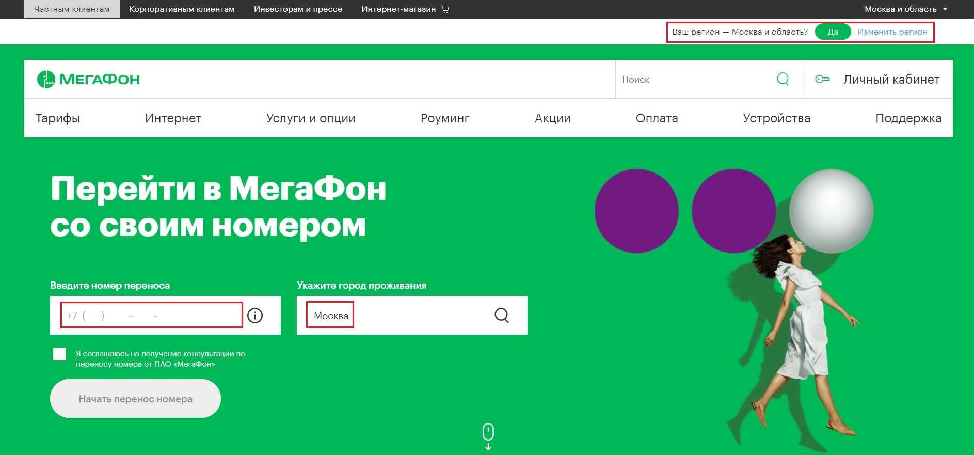
Task: Click into the Поиск search field
Action: (x=692, y=80)
